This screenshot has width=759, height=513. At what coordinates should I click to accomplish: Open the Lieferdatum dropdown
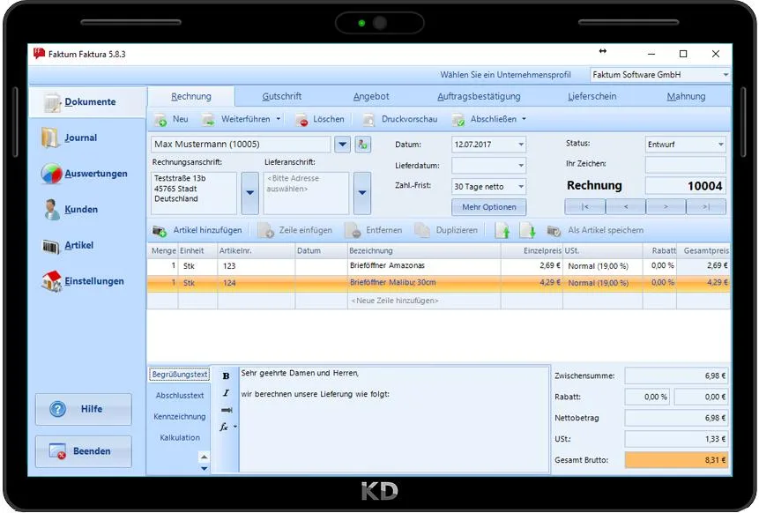coord(521,166)
